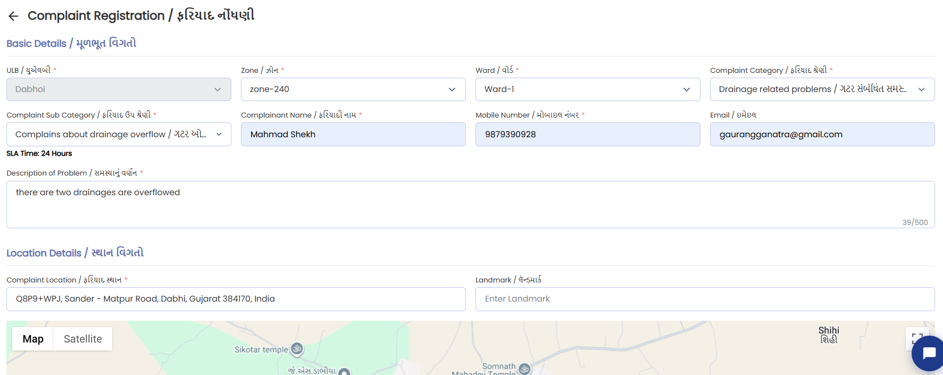Focus the Mobile Number field
Screen dimensions: 943x375
click(x=588, y=134)
